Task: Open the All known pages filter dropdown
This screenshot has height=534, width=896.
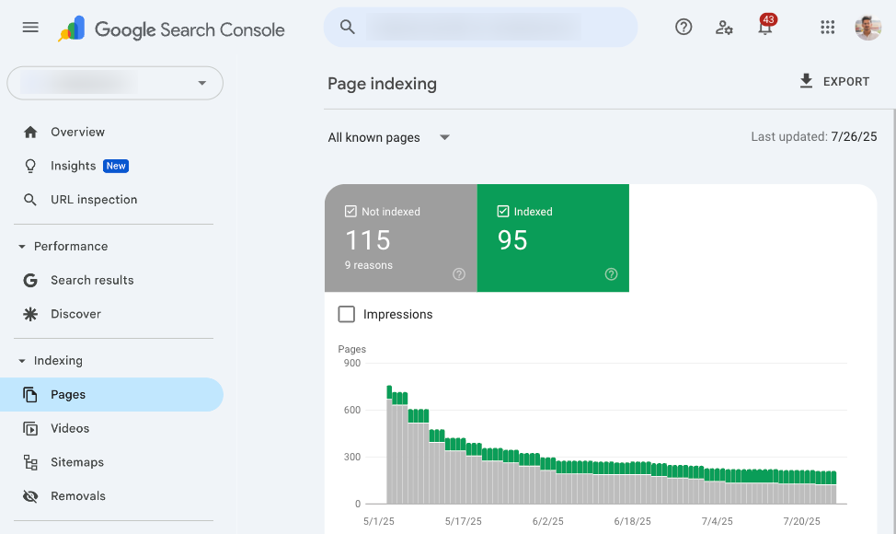Action: [387, 137]
